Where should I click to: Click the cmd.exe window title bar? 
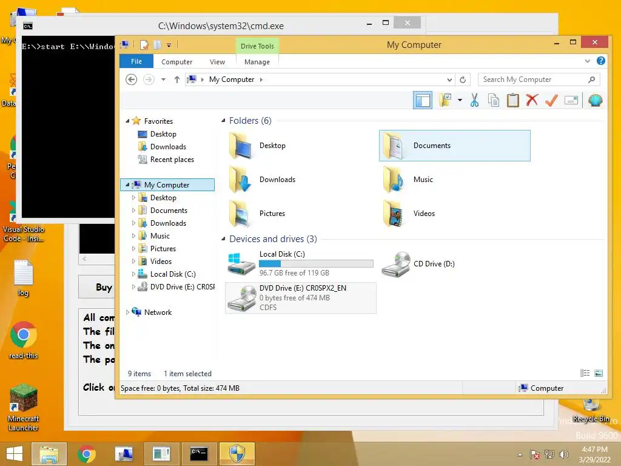tap(221, 26)
